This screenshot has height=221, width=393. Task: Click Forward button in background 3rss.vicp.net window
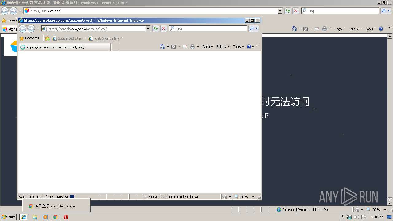[x=13, y=11]
